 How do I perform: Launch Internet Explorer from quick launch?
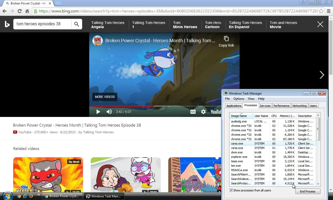click(25, 196)
